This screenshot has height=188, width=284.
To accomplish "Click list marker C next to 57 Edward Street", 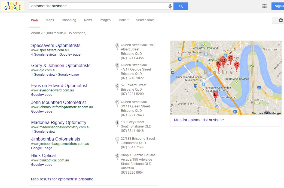I will [x=117, y=87].
